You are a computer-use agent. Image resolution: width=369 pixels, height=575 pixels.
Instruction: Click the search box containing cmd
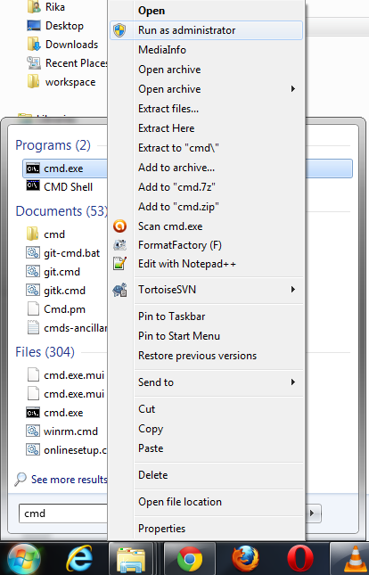click(63, 513)
